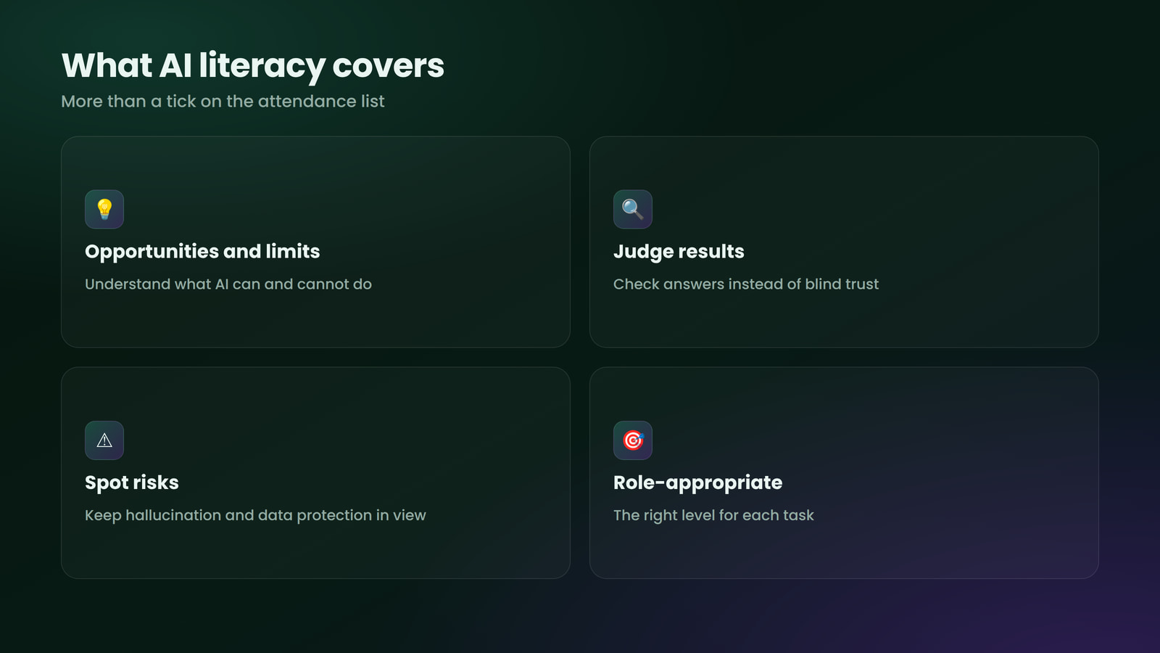The image size is (1160, 653).
Task: Select the 'Role-appropriate' heading
Action: point(697,482)
